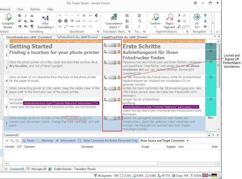Open the Go To dropdown

coord(199,27)
